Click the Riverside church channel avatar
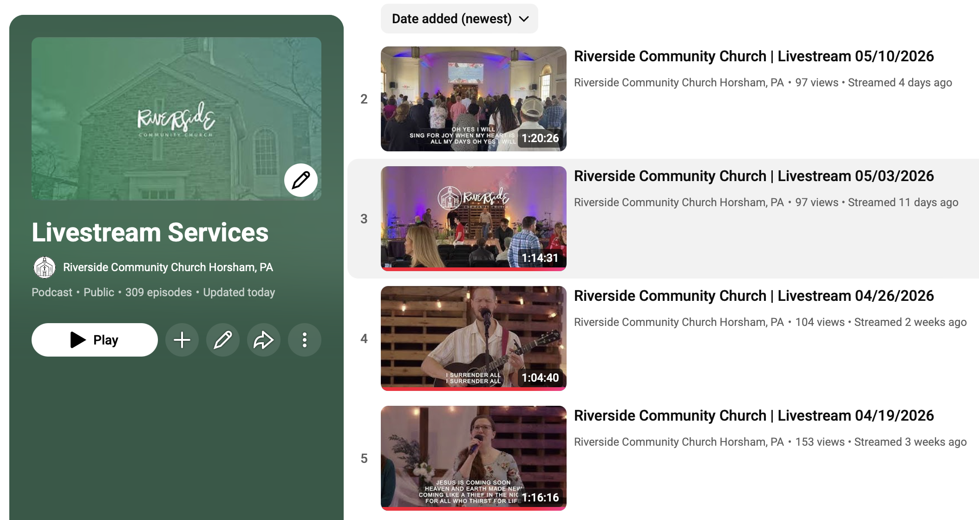The width and height of the screenshot is (979, 520). pos(45,267)
